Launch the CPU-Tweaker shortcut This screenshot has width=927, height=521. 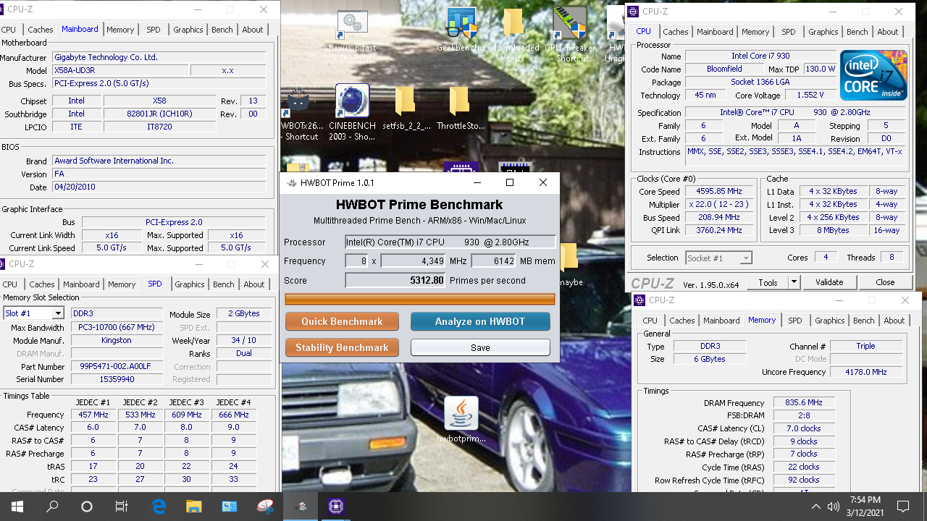click(x=570, y=34)
